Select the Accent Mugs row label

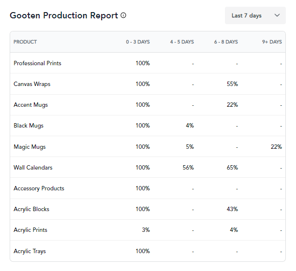click(30, 105)
